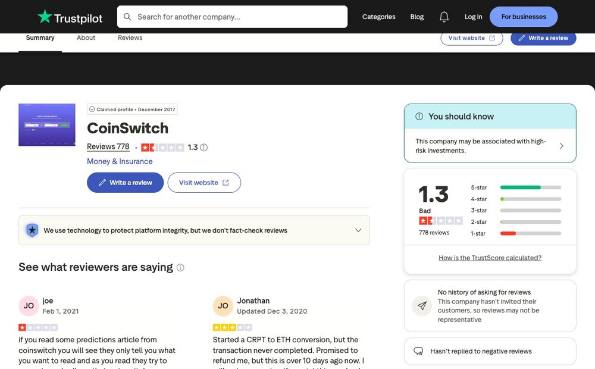Screen dimensions: 595x369
Task: Click 'Hasn't replied to negative reviews' text
Action: pyautogui.click(x=481, y=352)
